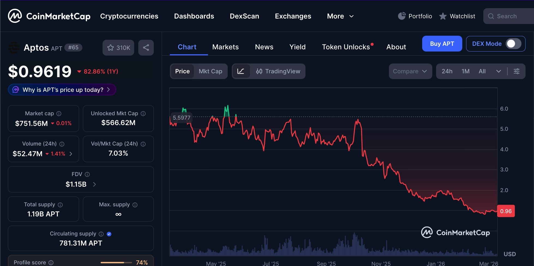The width and height of the screenshot is (534, 266).
Task: Click Profile score info icon
Action: 51,262
